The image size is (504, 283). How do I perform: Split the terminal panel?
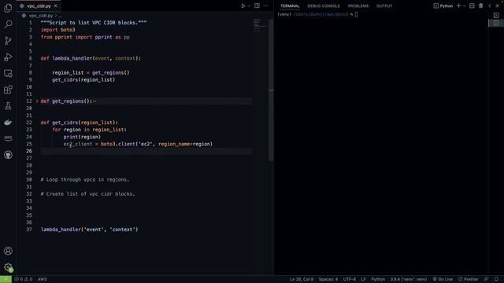point(472,6)
